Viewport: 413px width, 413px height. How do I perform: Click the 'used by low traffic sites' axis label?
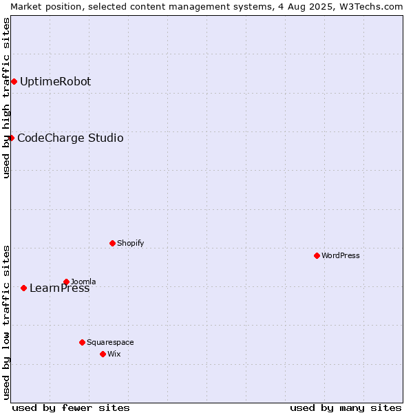[6, 323]
